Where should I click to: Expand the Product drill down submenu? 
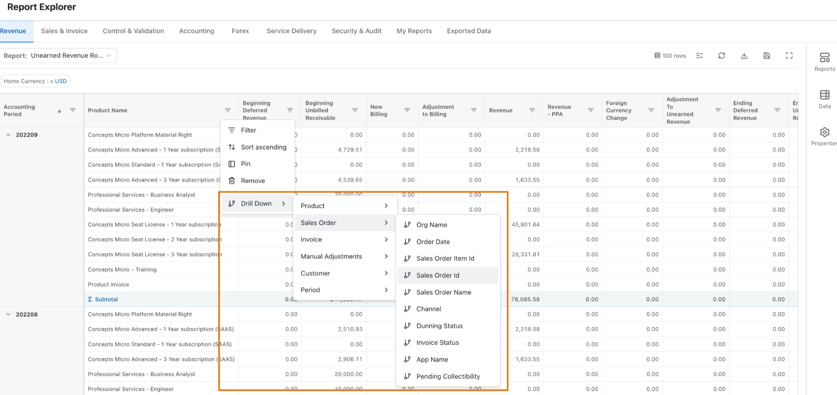pos(344,206)
